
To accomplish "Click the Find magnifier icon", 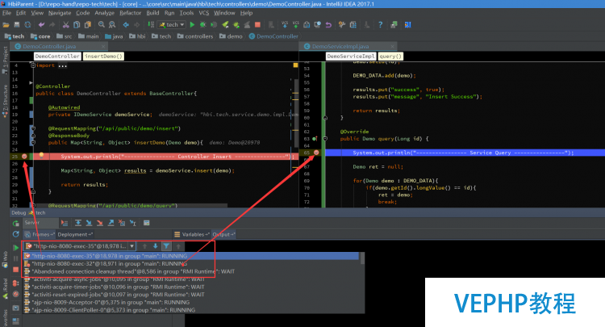I will (102, 25).
